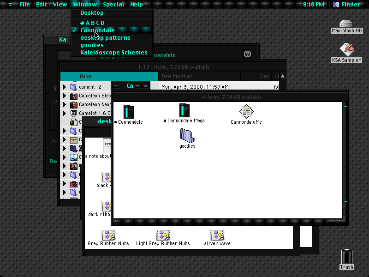Screen dimensions: 369x277
Task: Expand the row with the landscape picture icon
Action: tap(65, 157)
